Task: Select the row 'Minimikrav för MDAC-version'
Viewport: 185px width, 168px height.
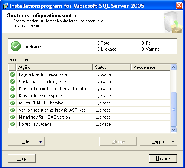Action: pyautogui.click(x=89, y=117)
